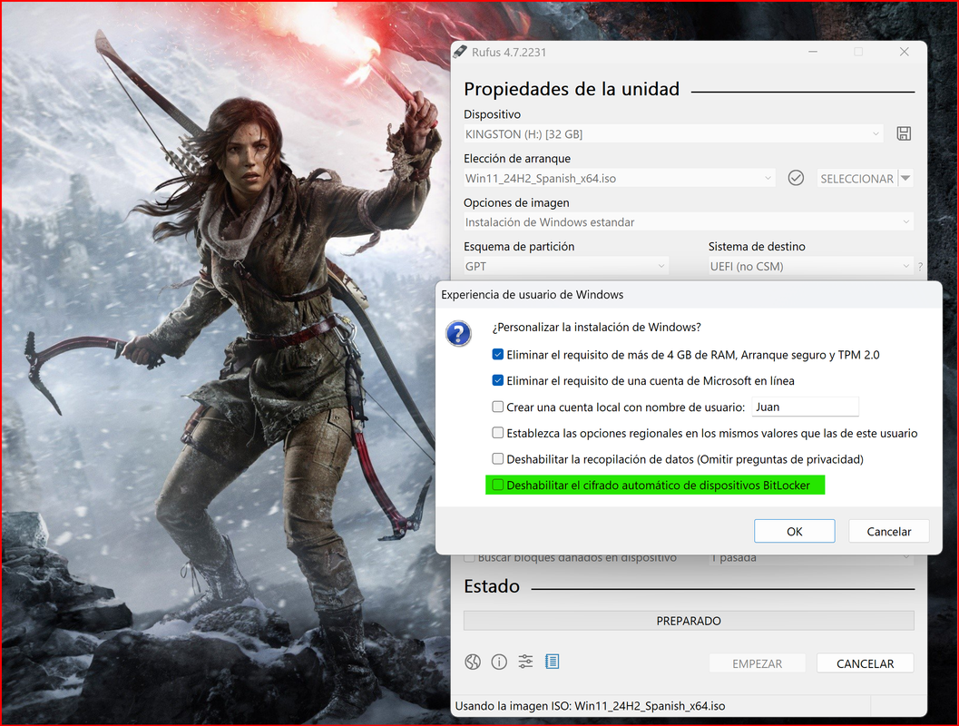Check disable BitLocker automatic device encryption
The width and height of the screenshot is (959, 726).
point(498,485)
